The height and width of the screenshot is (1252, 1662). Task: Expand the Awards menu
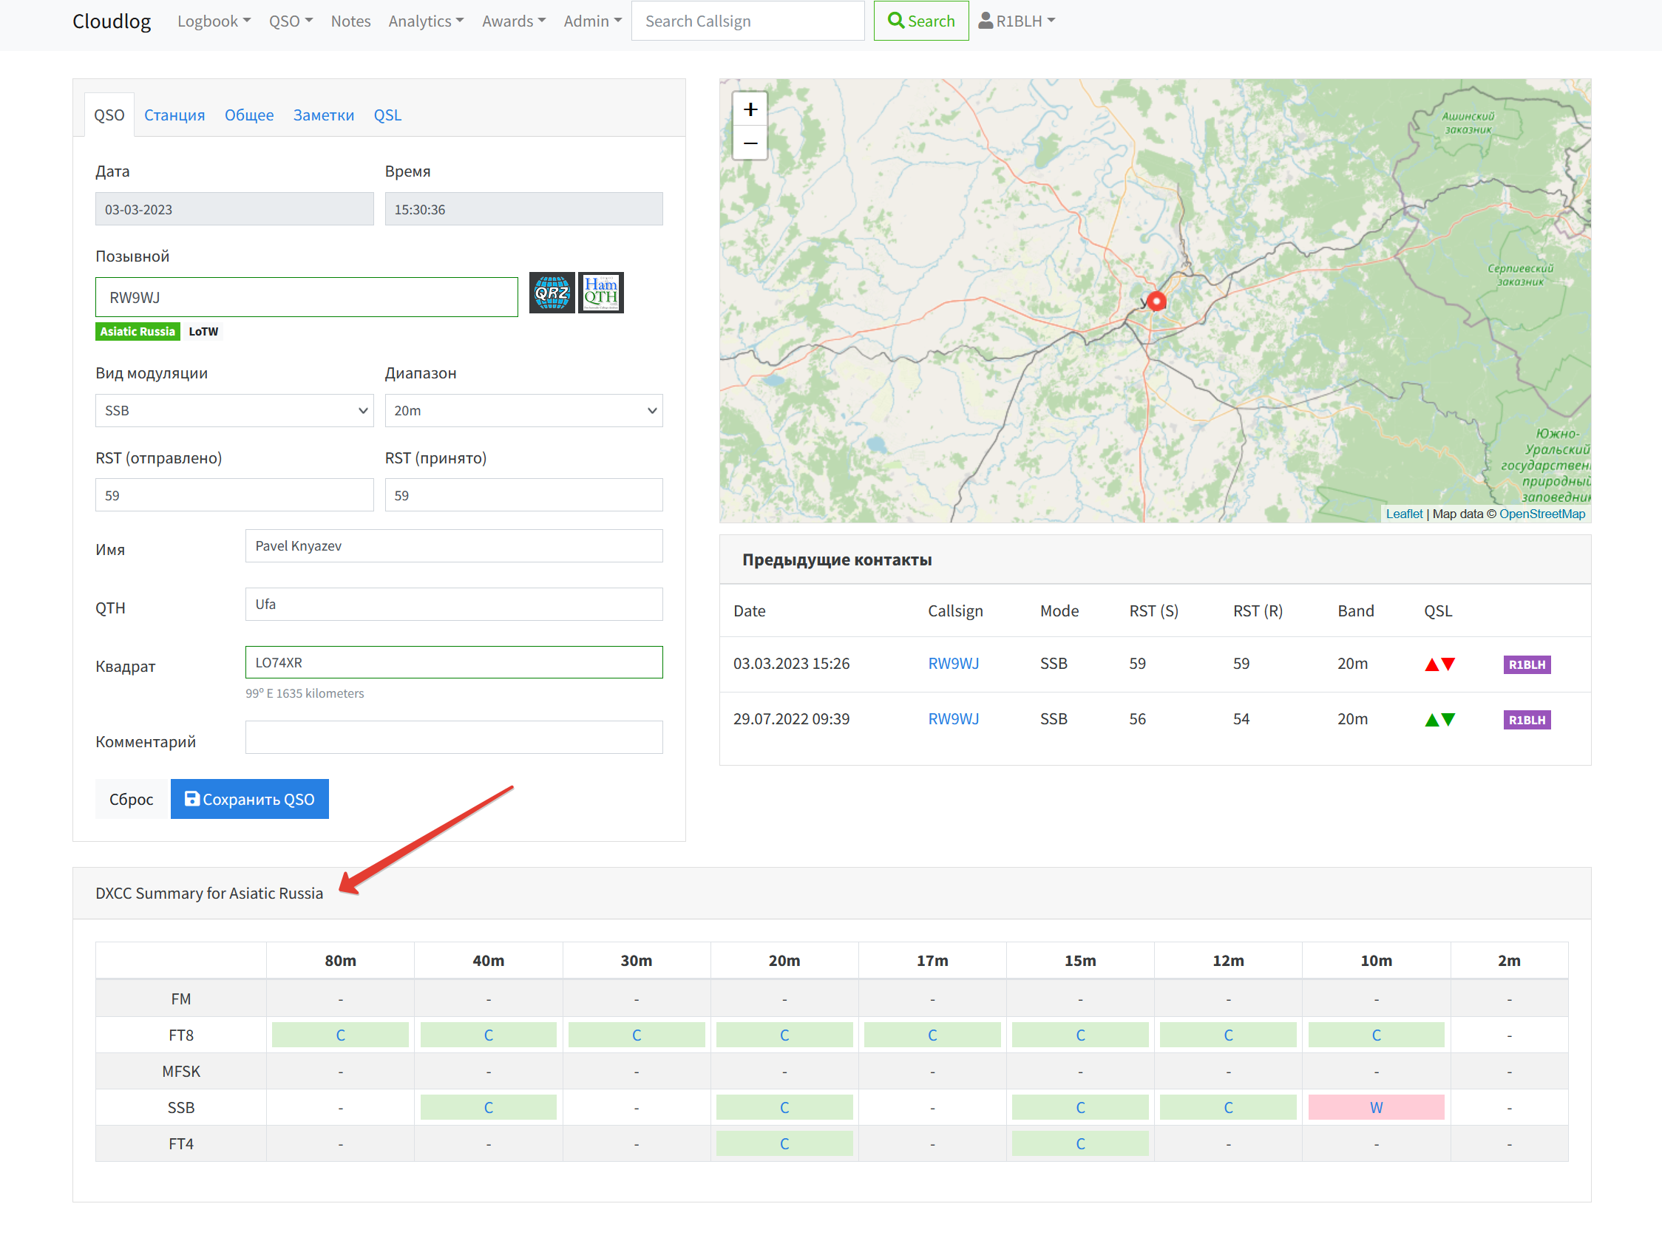pos(514,21)
